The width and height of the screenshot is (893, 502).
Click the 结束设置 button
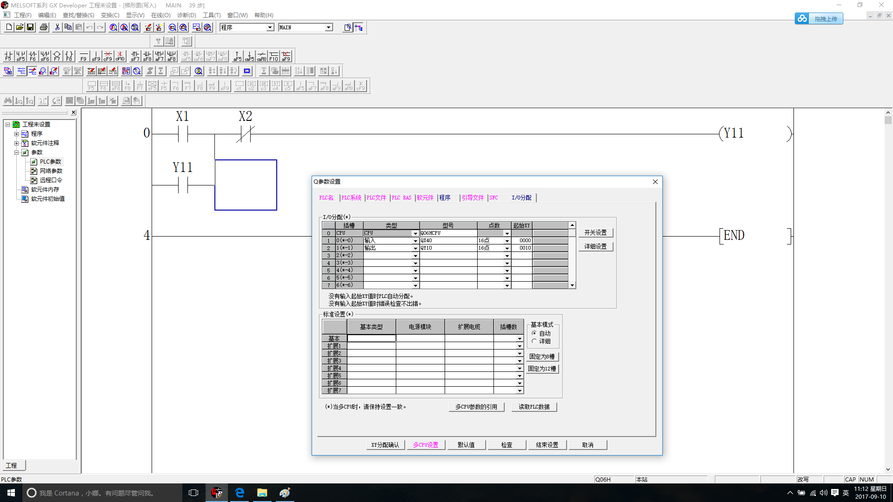547,445
